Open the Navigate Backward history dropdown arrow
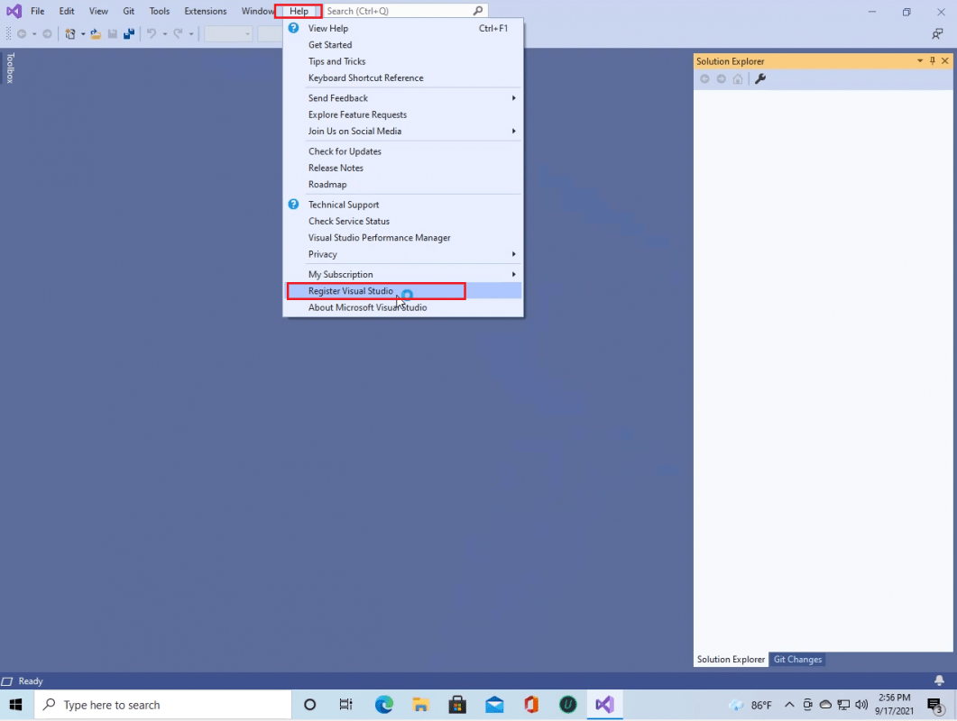 pos(34,34)
